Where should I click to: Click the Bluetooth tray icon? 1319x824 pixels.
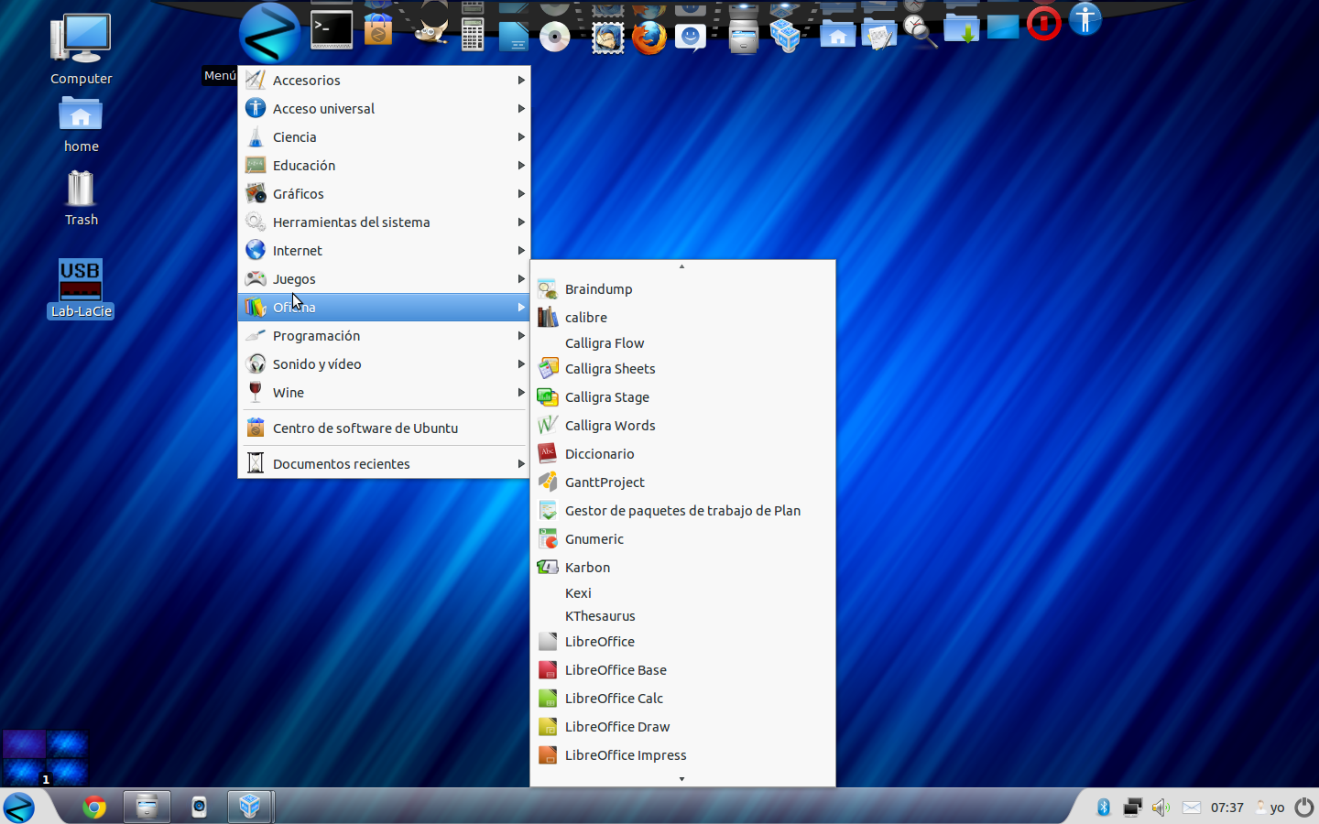pyautogui.click(x=1104, y=807)
